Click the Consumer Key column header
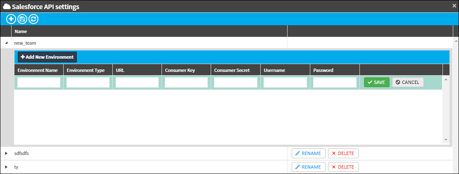Viewport: 459px width, 174px height. pos(186,70)
